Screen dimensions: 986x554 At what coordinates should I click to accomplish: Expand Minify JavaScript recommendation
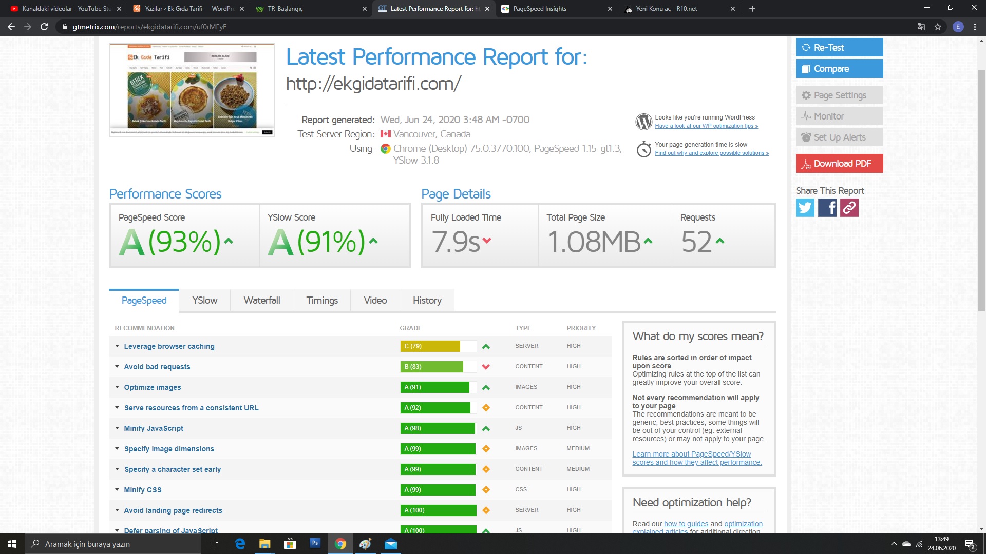[153, 428]
